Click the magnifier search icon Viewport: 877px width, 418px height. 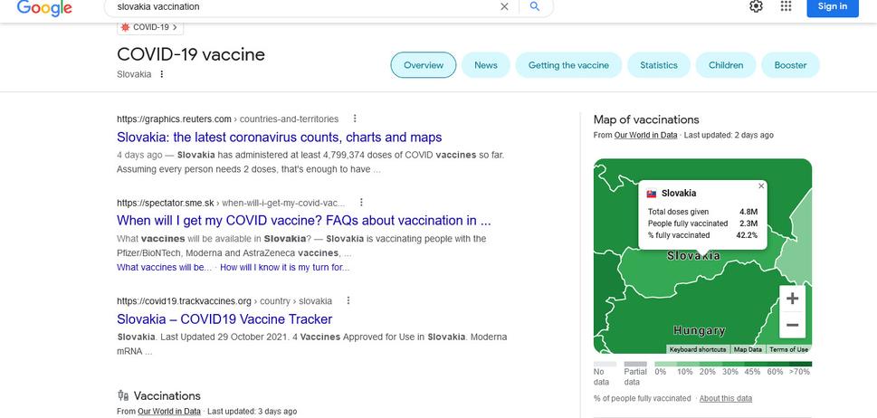[x=535, y=6]
